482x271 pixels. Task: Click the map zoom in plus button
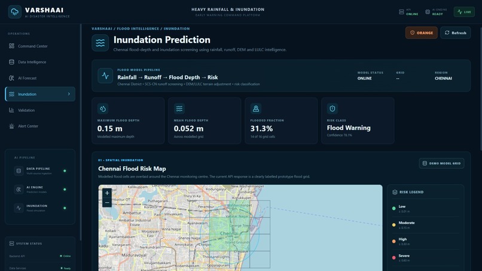(x=107, y=193)
